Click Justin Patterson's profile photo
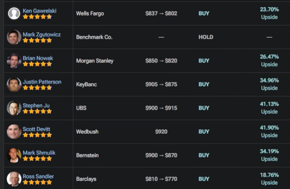 pos(14,84)
